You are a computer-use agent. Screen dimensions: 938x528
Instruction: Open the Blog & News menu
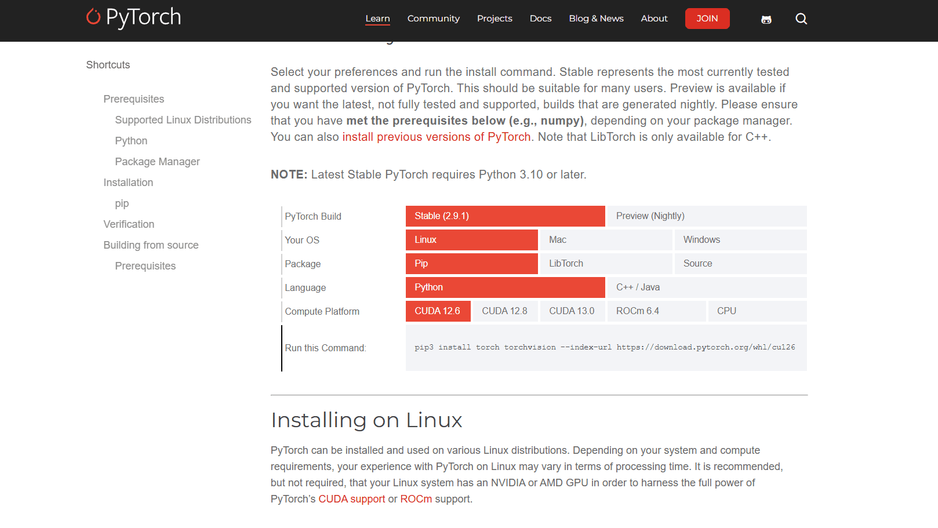[x=596, y=19]
